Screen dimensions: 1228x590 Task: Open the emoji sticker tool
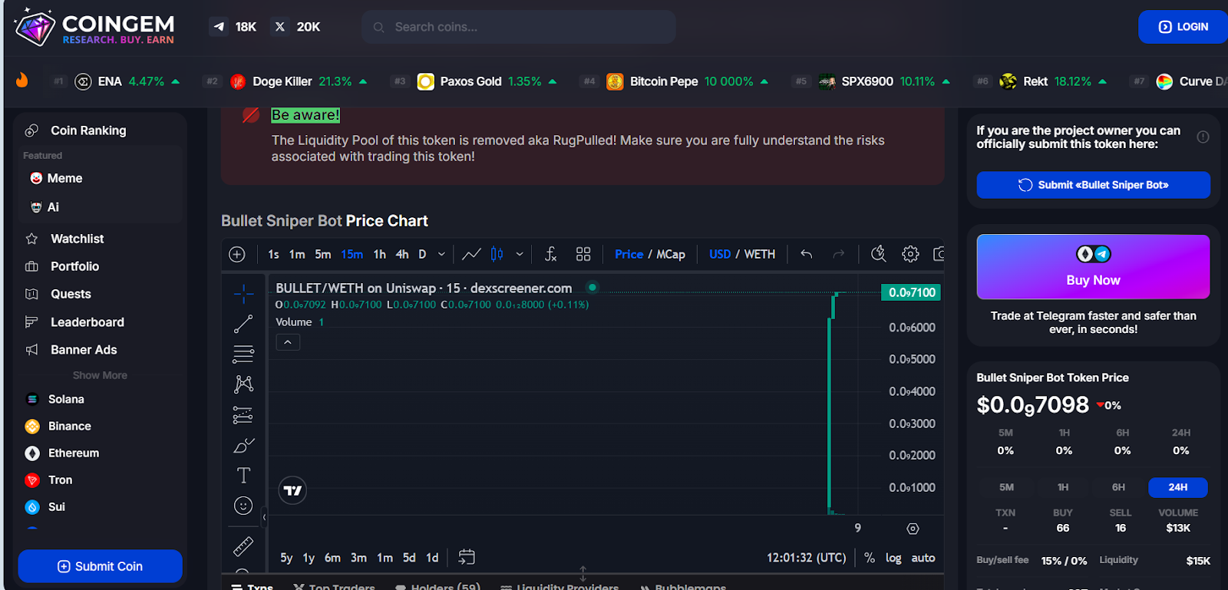(243, 506)
